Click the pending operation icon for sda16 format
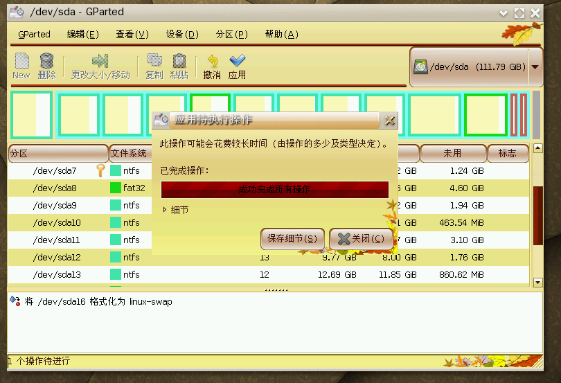Viewport: 561px width, 383px height. [15, 301]
